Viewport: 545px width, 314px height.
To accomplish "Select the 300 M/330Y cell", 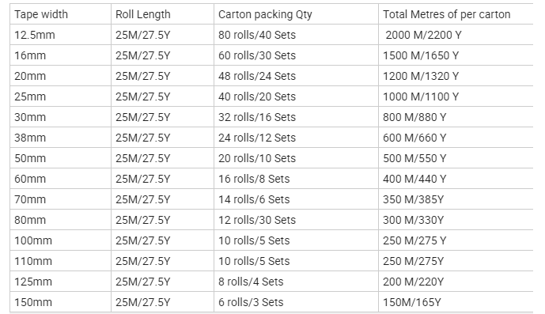I will [x=456, y=219].
